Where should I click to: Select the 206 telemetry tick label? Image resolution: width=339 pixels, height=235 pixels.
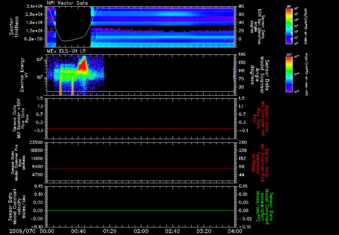pos(242,150)
